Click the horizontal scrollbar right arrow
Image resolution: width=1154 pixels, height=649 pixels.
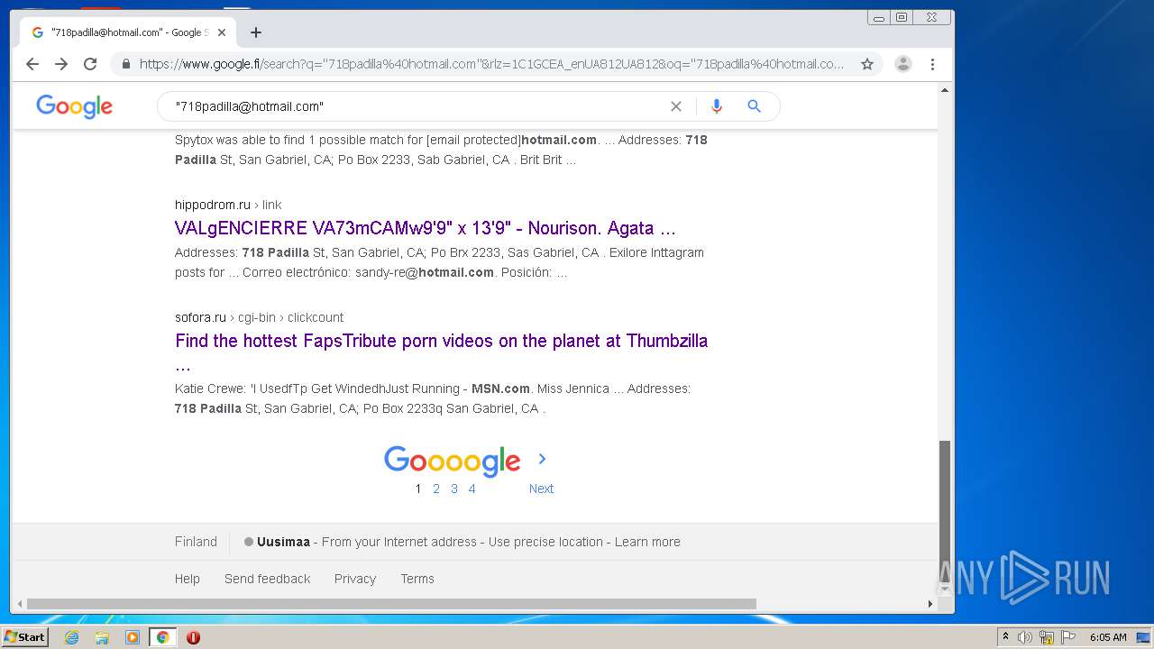pos(930,604)
